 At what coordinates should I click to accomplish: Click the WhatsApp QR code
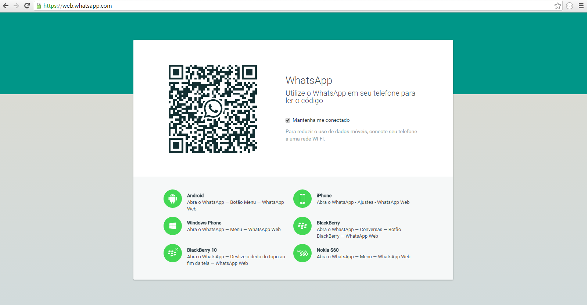point(213,109)
